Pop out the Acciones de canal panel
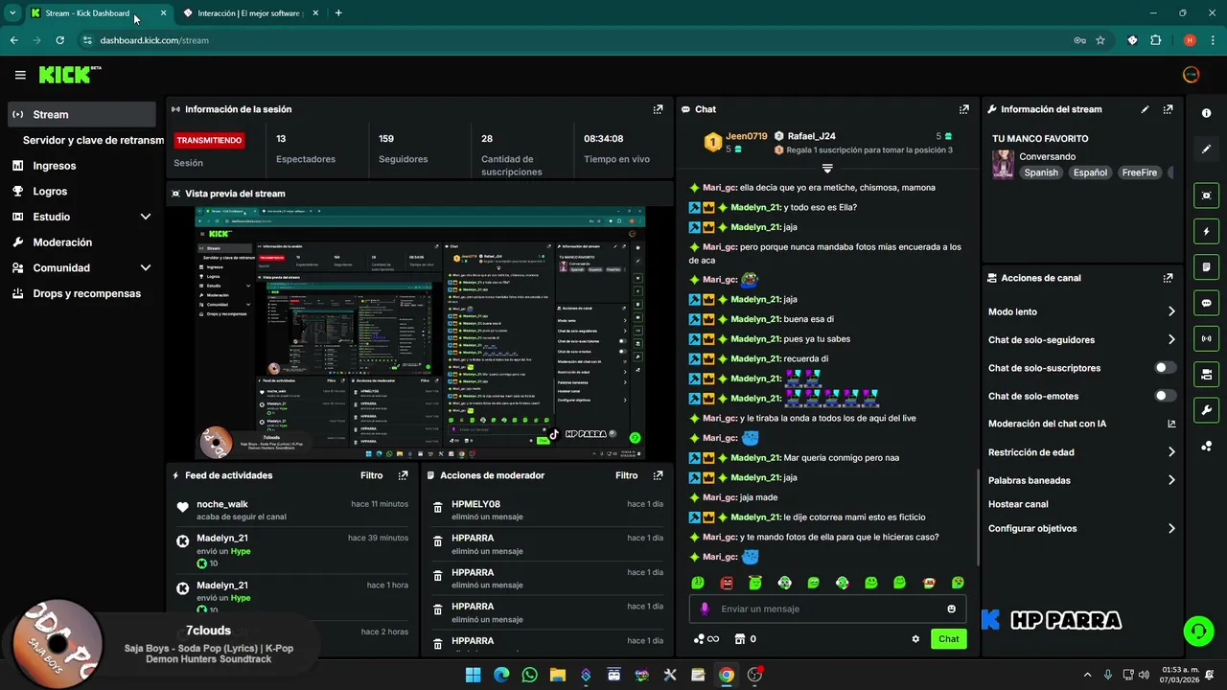Image resolution: width=1227 pixels, height=690 pixels. pyautogui.click(x=1168, y=278)
